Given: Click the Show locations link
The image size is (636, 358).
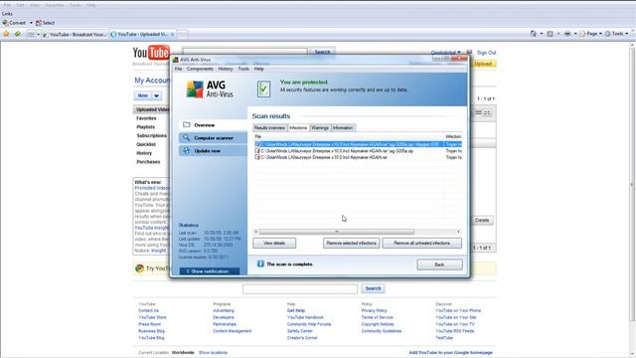Looking at the screenshot, I should coord(213,352).
